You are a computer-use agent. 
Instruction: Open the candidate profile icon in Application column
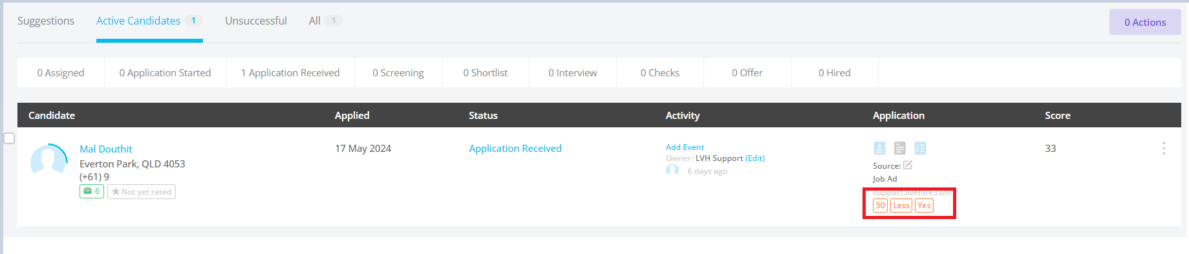point(879,148)
